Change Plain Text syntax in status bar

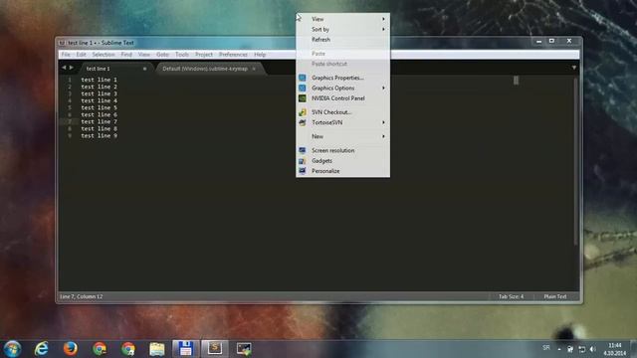(x=555, y=296)
